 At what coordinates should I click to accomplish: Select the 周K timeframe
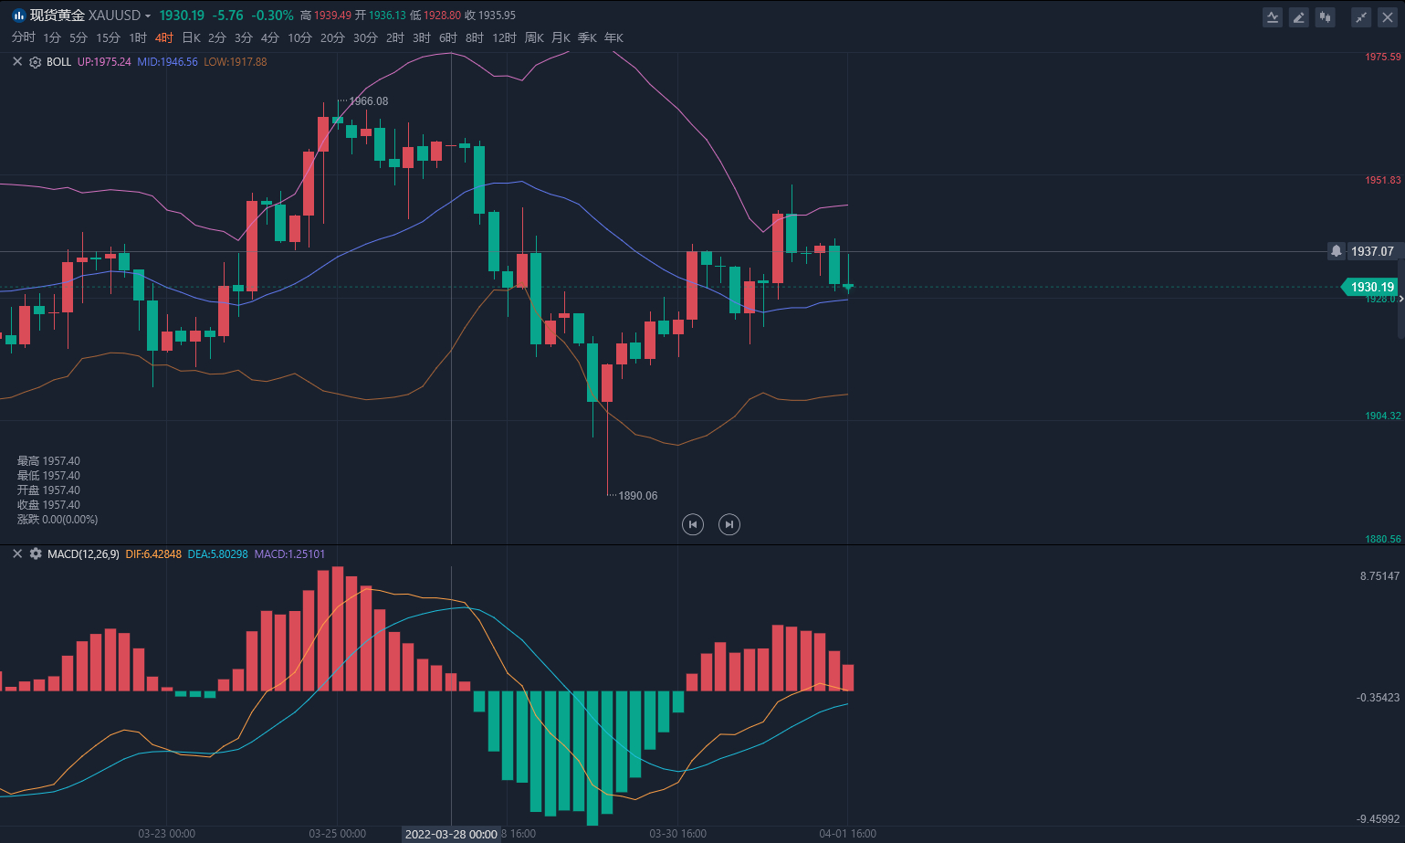(534, 37)
